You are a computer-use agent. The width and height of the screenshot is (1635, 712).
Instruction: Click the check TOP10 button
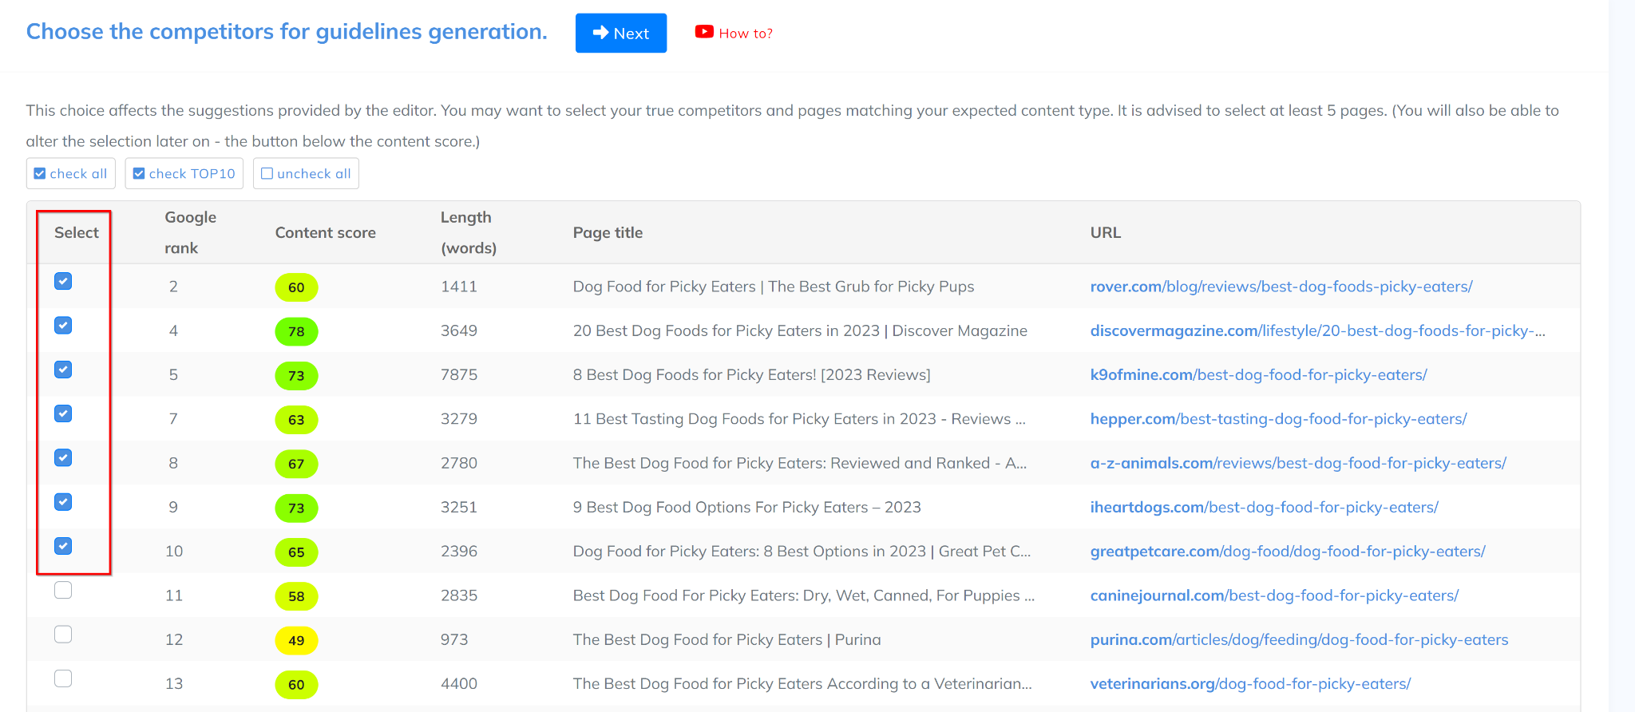pos(184,174)
